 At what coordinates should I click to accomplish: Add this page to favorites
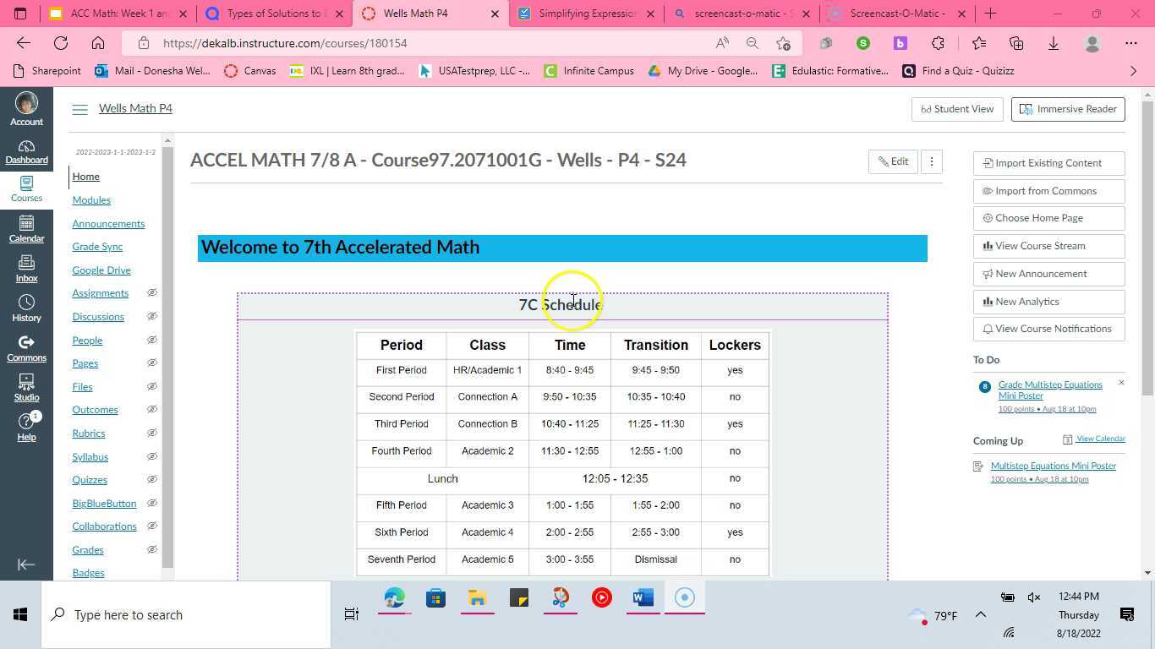(783, 43)
